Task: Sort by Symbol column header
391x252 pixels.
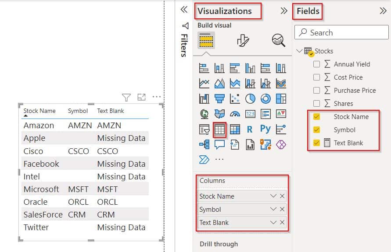Action: [78, 111]
